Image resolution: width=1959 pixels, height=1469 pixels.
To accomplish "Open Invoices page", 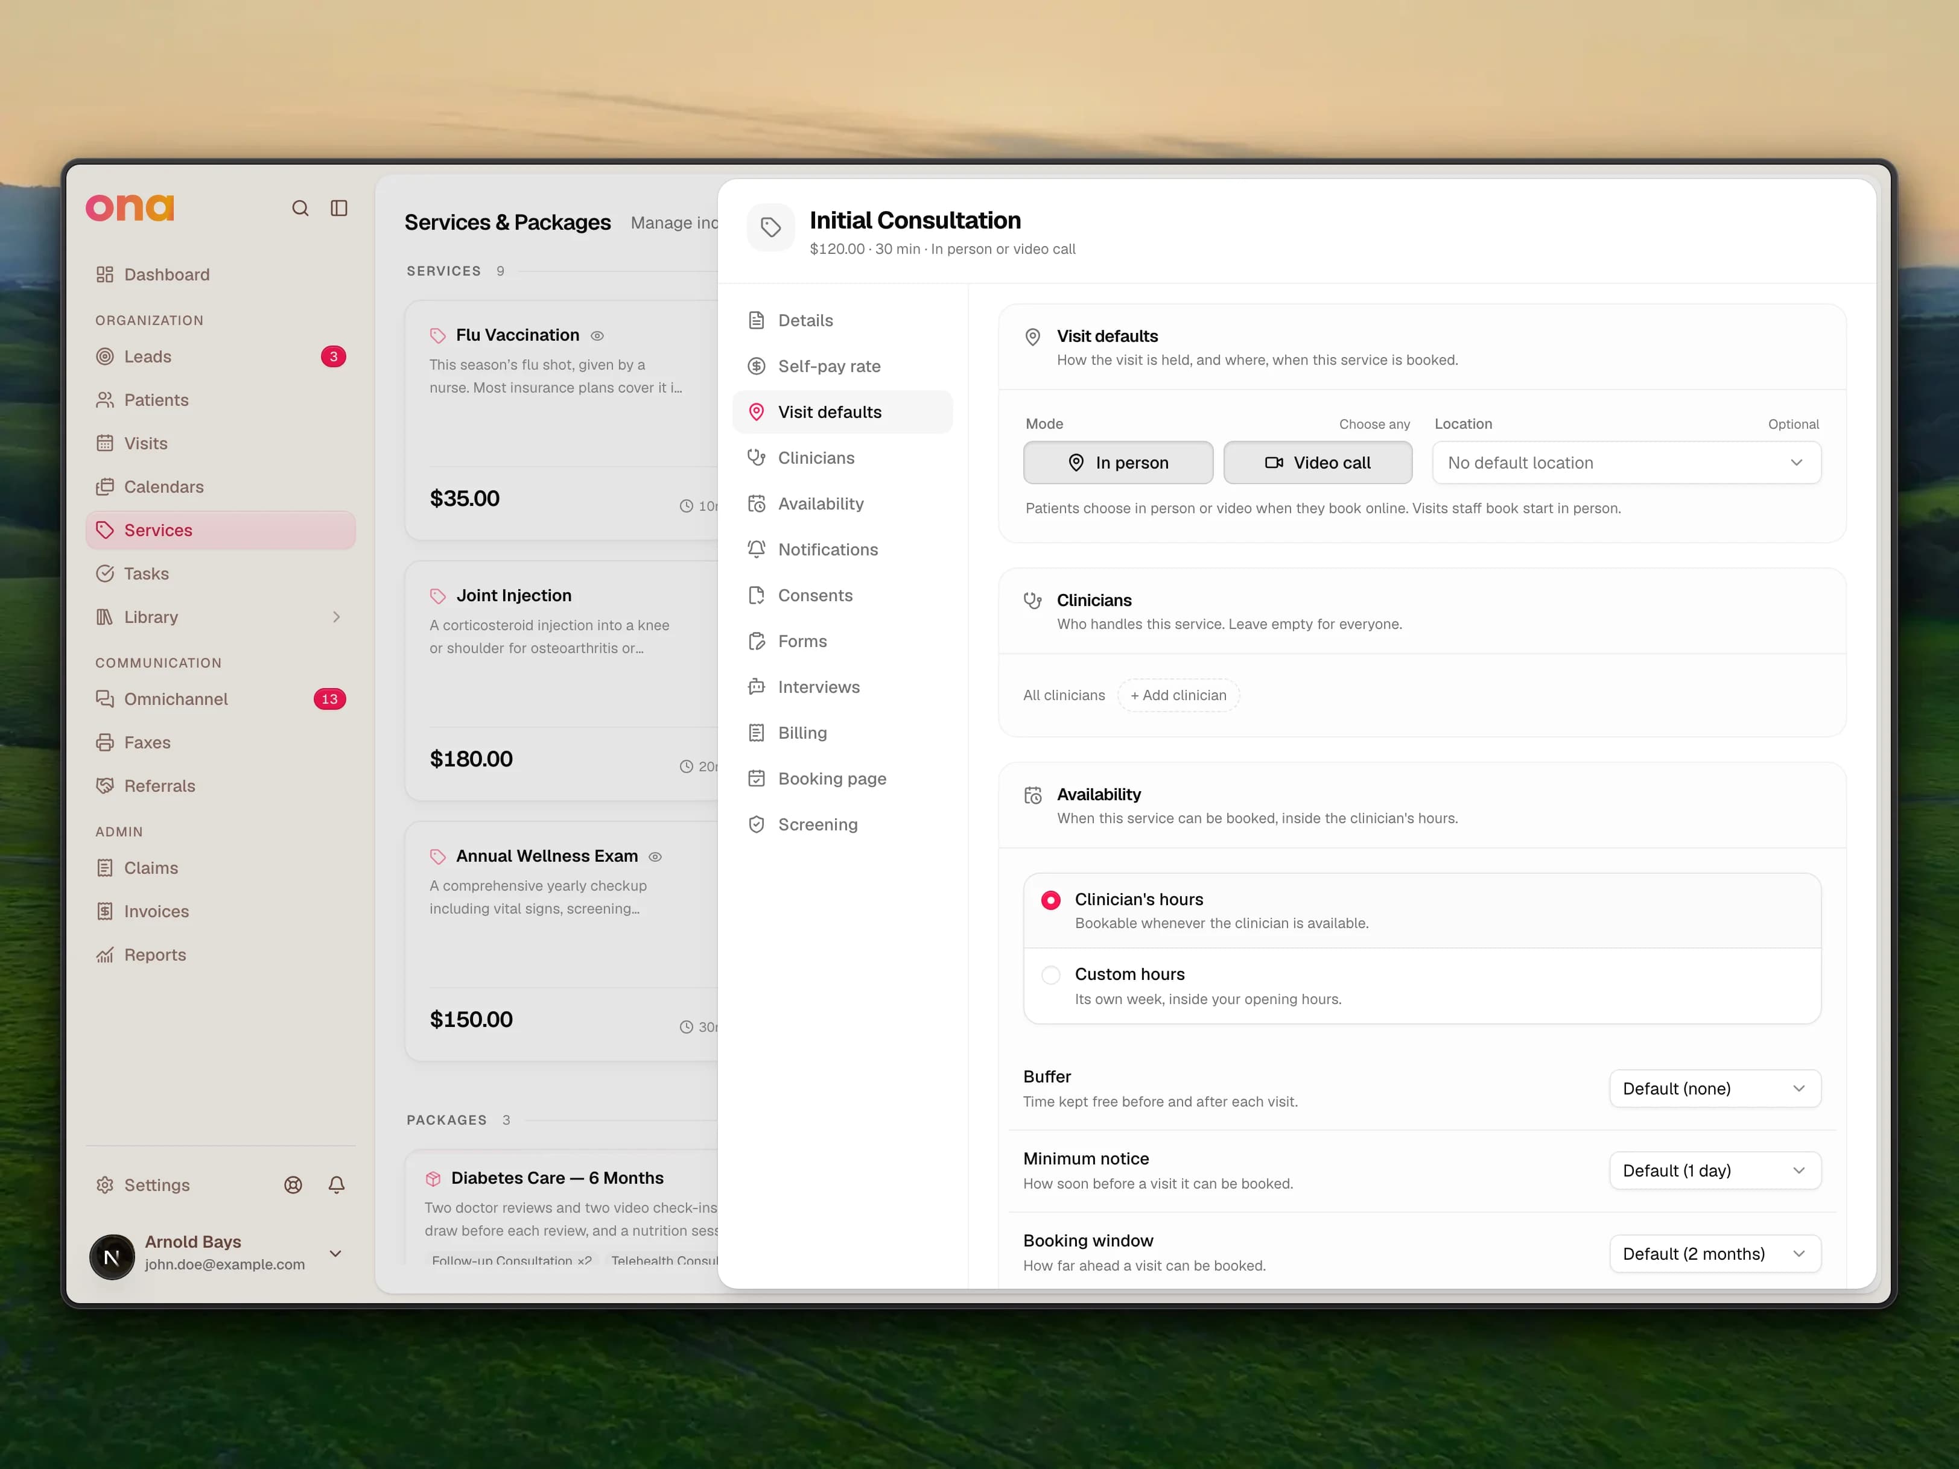I will (x=221, y=911).
